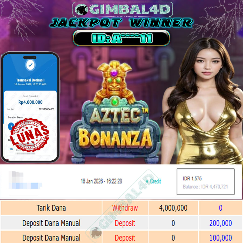Viewport: 243px width, 243px height.
Task: Click the small GIMBAL4D watermark mascot icon
Action: click(96, 233)
